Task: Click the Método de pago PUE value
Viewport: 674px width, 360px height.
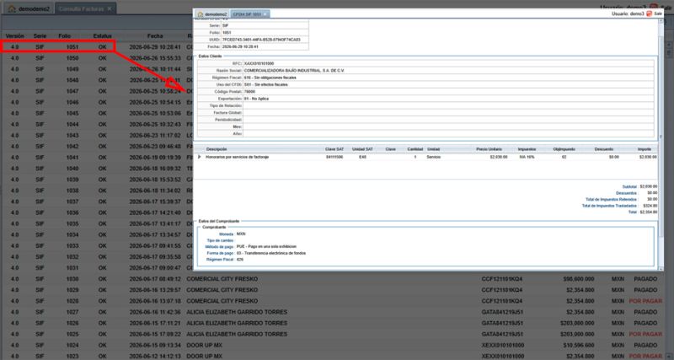Action: coord(266,246)
